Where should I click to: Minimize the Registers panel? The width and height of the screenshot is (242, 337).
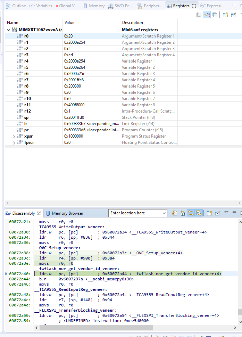pyautogui.click(x=234, y=5)
